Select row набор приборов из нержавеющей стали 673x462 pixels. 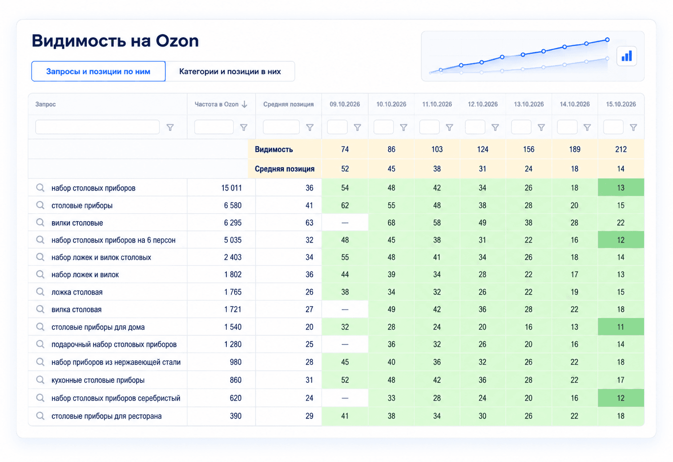pyautogui.click(x=336, y=362)
